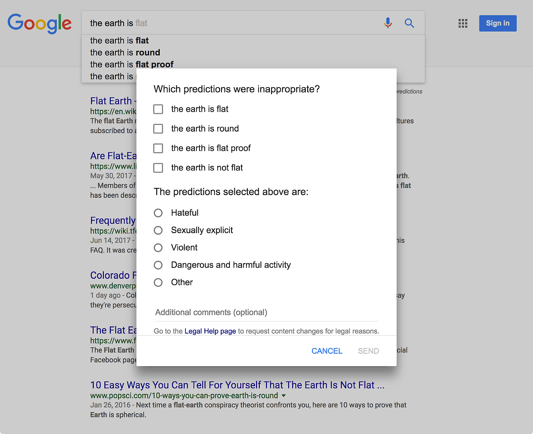The height and width of the screenshot is (434, 533).
Task: Click the voice search microphone icon
Action: pos(388,23)
